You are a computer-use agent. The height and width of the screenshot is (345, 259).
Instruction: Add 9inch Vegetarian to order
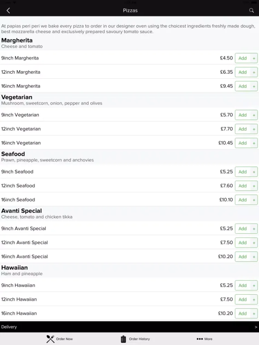242,115
